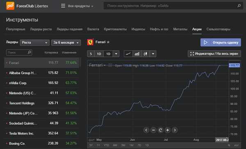Select the nVidia Corp. row
The width and height of the screenshot is (246, 149).
tap(41, 83)
